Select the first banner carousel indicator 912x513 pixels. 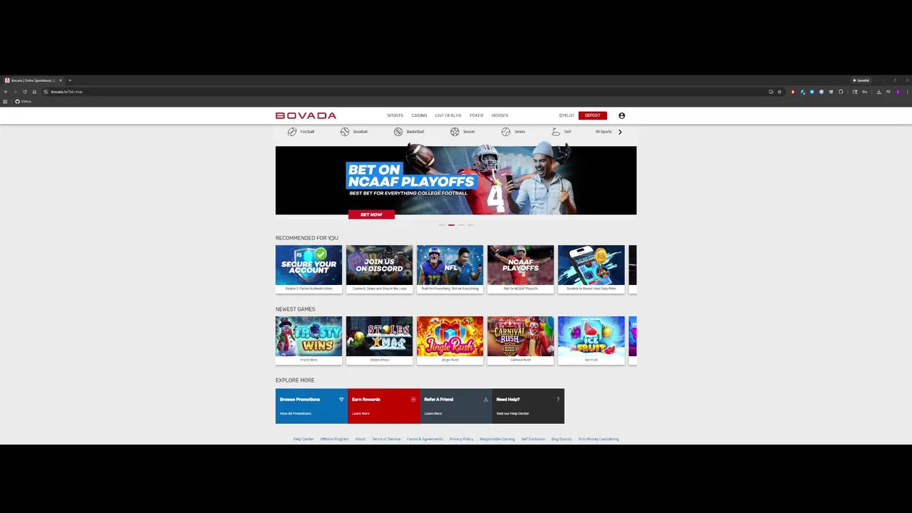click(x=442, y=225)
